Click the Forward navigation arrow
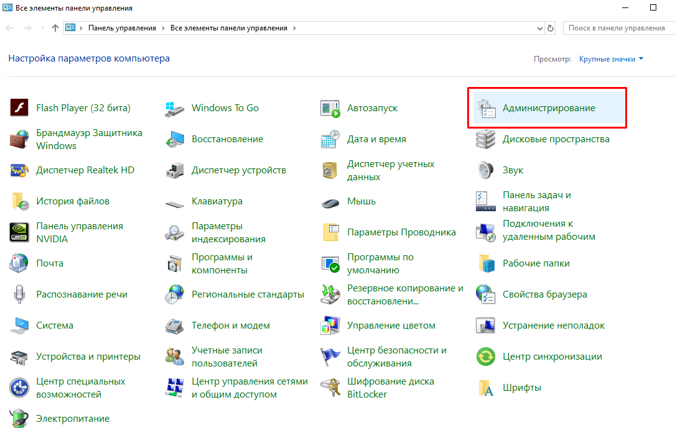The height and width of the screenshot is (428, 675). point(28,28)
